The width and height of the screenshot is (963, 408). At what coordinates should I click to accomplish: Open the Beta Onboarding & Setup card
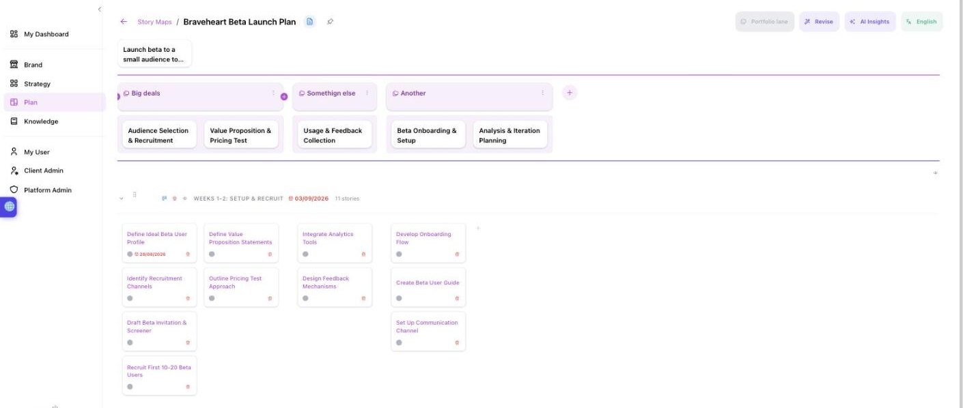click(428, 135)
